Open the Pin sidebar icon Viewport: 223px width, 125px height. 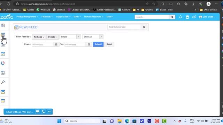coord(3,82)
